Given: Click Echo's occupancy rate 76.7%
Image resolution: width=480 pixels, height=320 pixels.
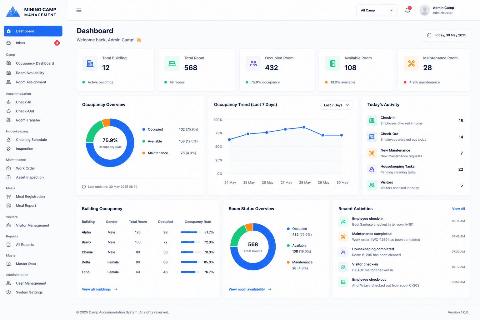Looking at the screenshot, I should (x=209, y=272).
